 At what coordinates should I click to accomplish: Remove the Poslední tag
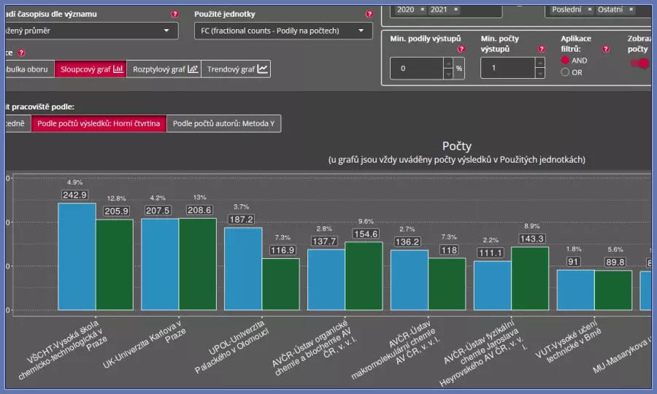[590, 9]
